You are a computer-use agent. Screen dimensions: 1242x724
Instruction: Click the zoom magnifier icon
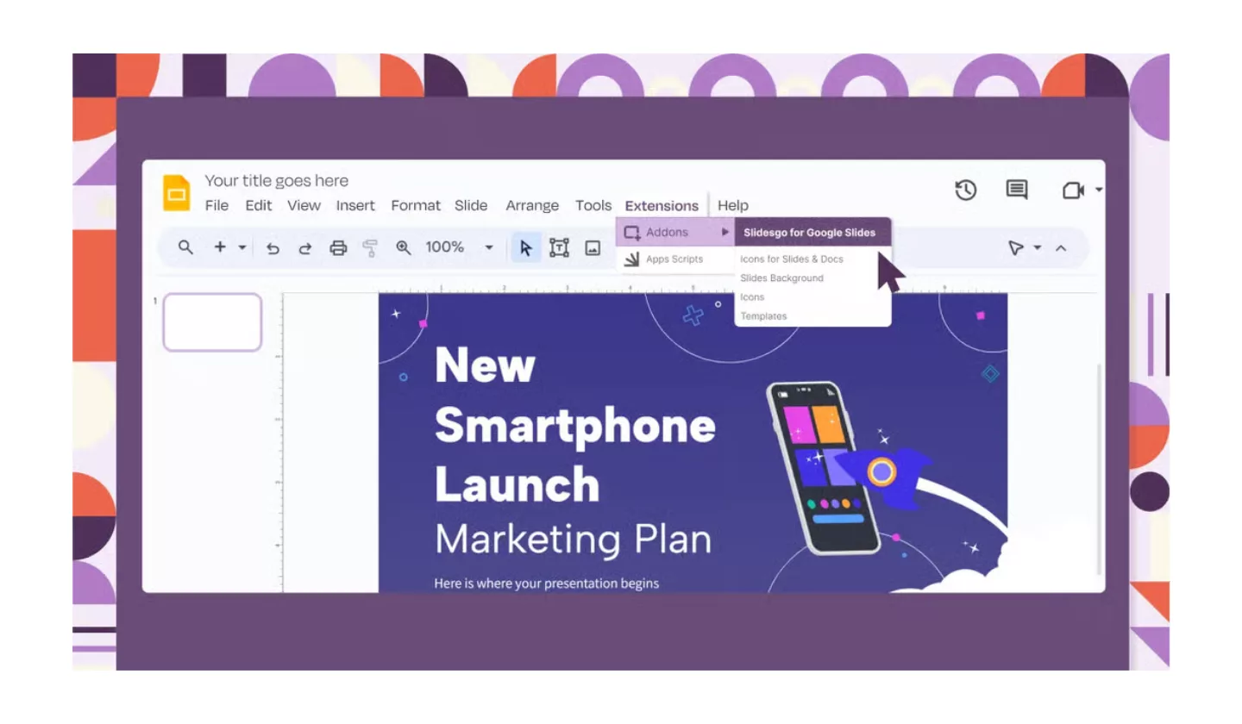(403, 247)
